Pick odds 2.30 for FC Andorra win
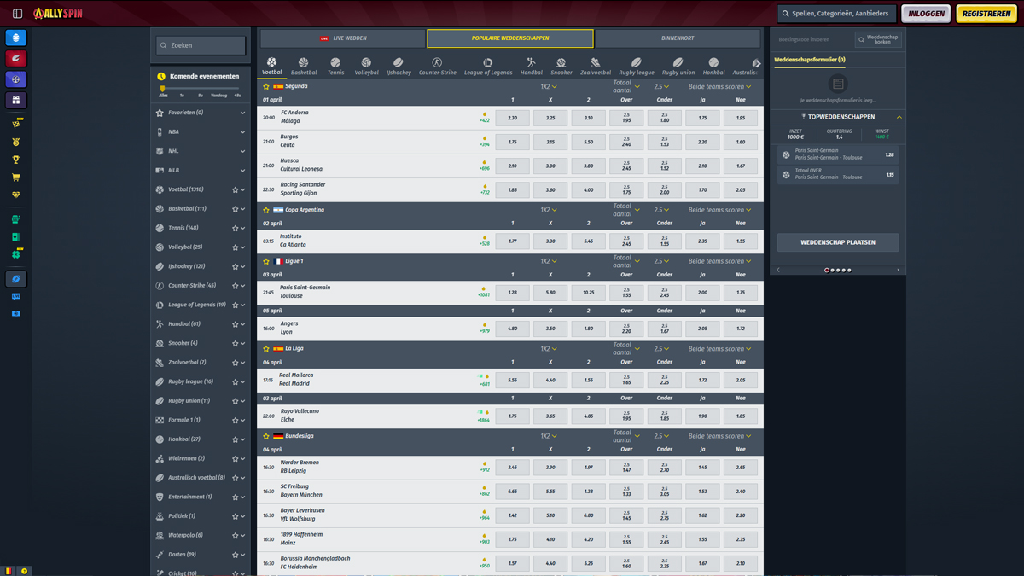Image resolution: width=1024 pixels, height=576 pixels. 512,118
